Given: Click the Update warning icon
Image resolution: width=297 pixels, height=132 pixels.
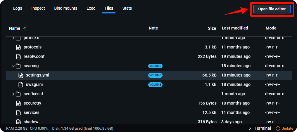Looking at the screenshot, I should tap(278, 128).
